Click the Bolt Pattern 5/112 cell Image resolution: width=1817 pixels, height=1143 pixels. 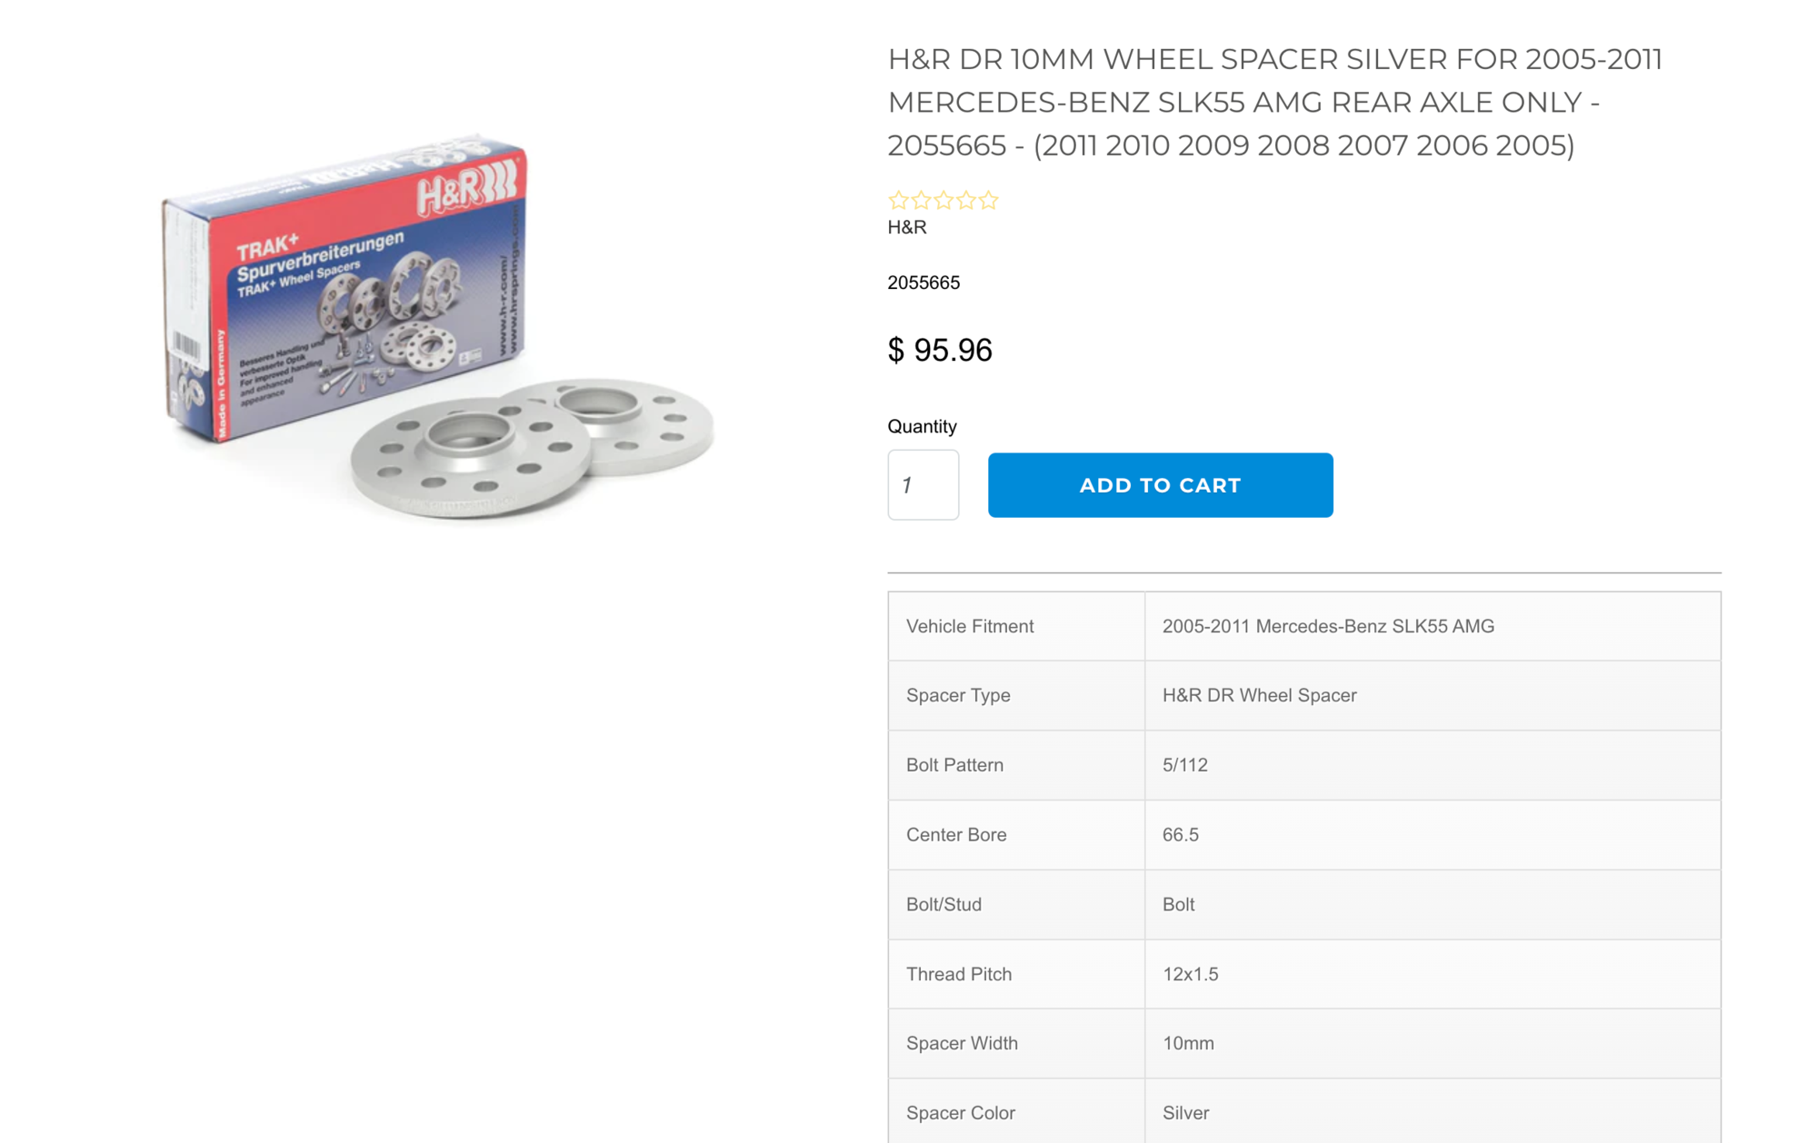pyautogui.click(x=1433, y=765)
